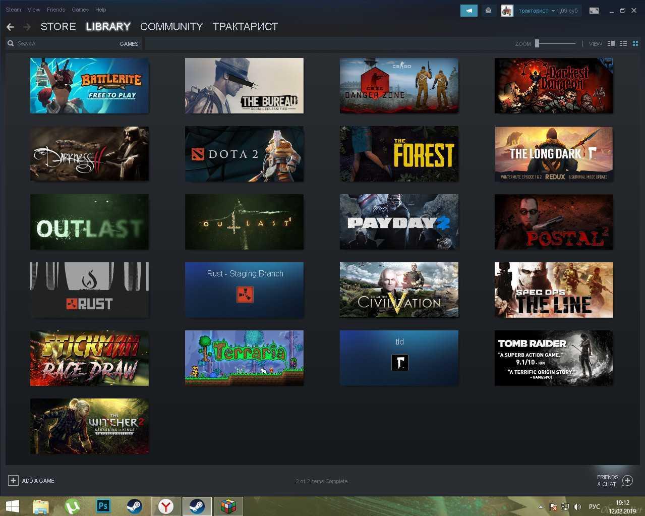
Task: Click the volume tray icon
Action: (x=577, y=506)
